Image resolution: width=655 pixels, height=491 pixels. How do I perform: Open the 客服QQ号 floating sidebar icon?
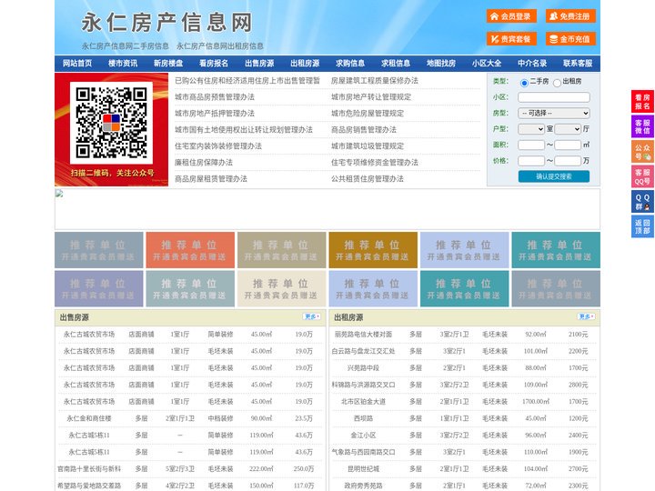(642, 176)
